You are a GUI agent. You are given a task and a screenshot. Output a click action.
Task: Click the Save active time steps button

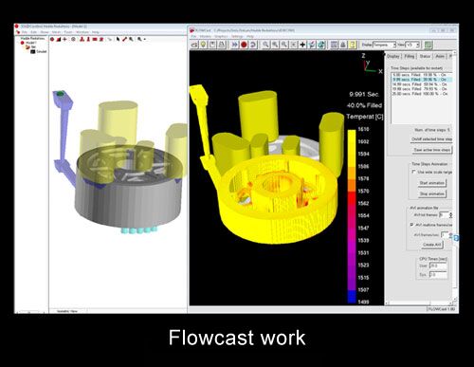click(432, 150)
